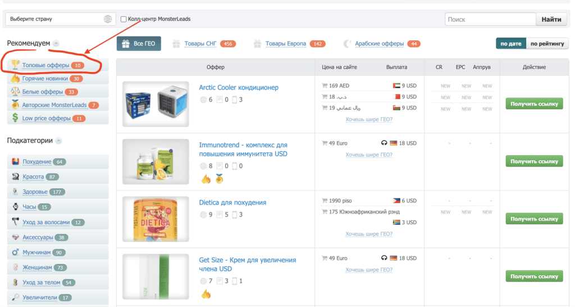This screenshot has width=575, height=307.
Task: Switch to Арабские офферы tab
Action: tap(379, 44)
